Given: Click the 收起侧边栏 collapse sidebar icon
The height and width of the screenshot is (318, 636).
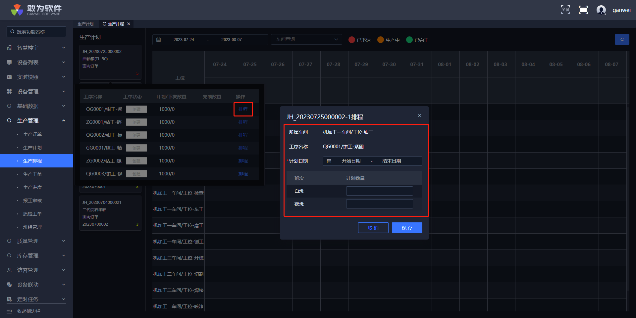Looking at the screenshot, I should click(x=9, y=311).
